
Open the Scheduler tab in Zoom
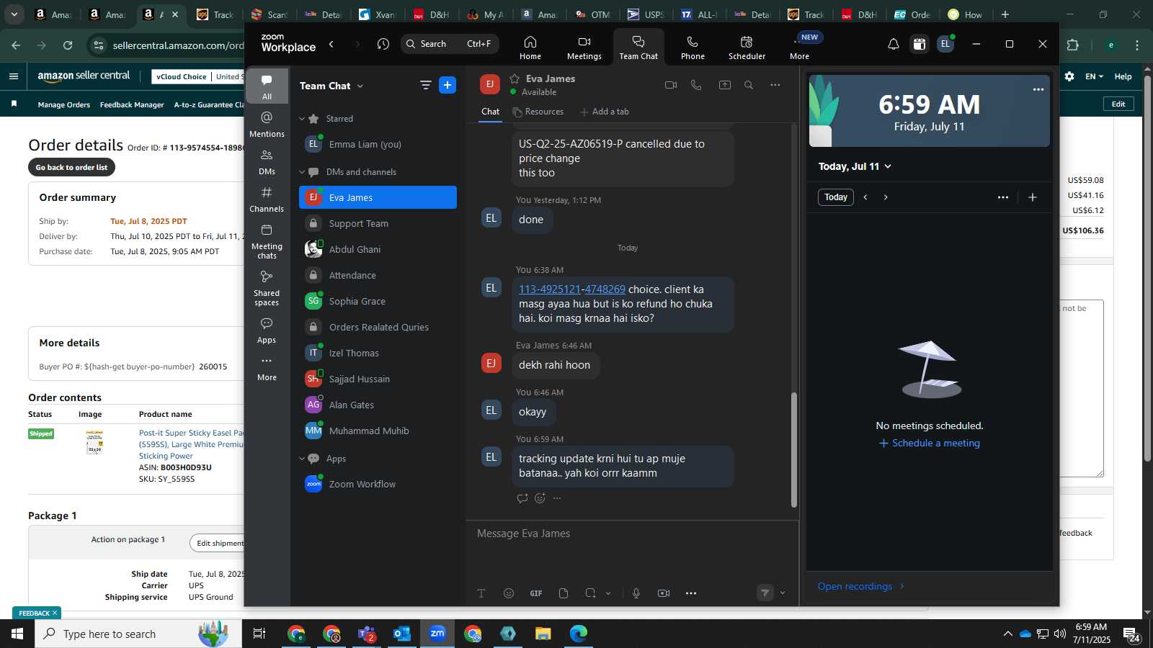click(747, 48)
